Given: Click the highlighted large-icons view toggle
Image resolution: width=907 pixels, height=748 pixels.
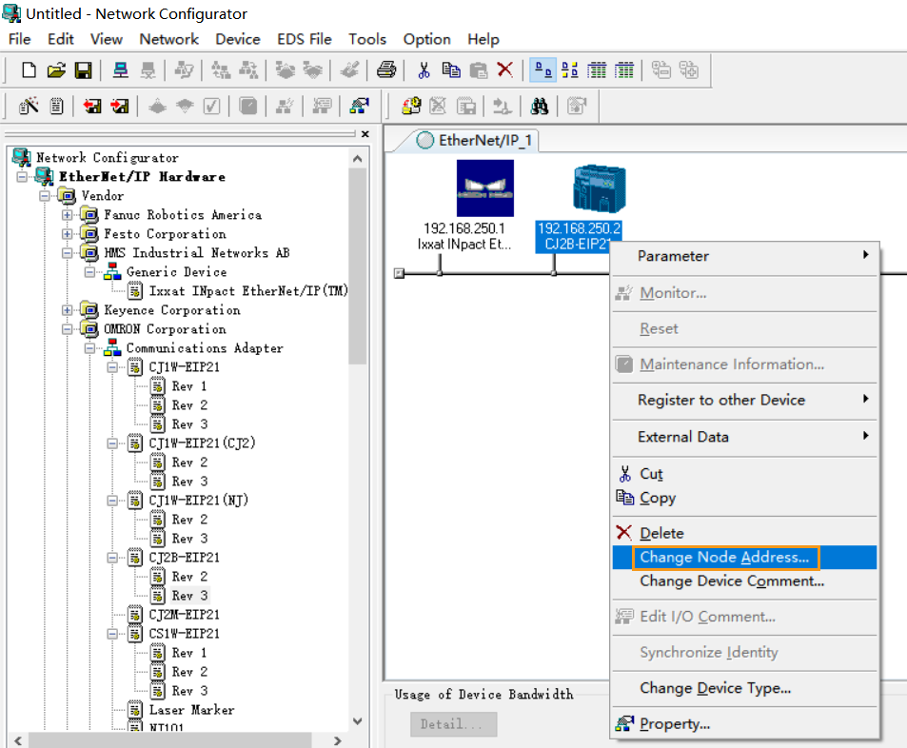Looking at the screenshot, I should [542, 69].
